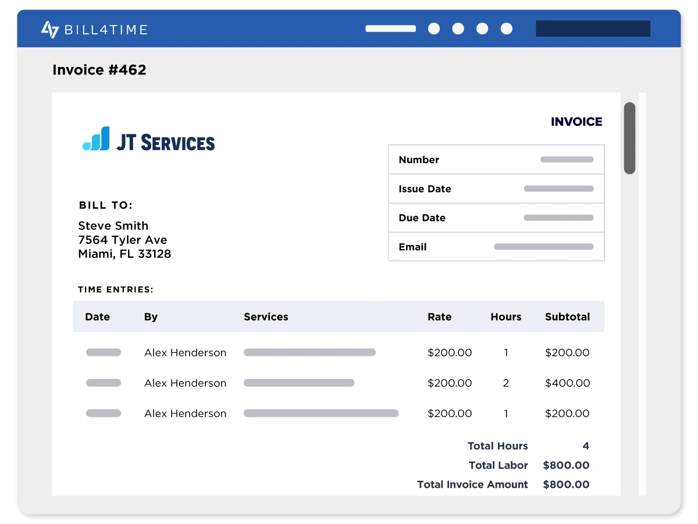Click the third white circle in the header
The height and width of the screenshot is (524, 698).
pos(482,29)
